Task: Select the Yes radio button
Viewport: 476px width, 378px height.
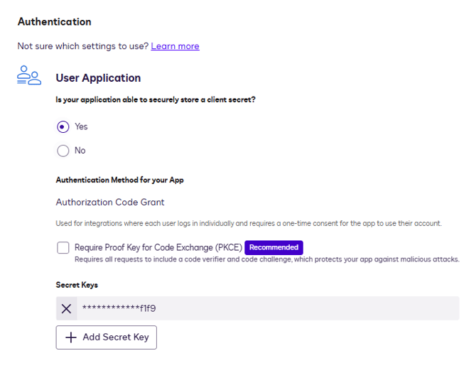Action: coord(63,126)
